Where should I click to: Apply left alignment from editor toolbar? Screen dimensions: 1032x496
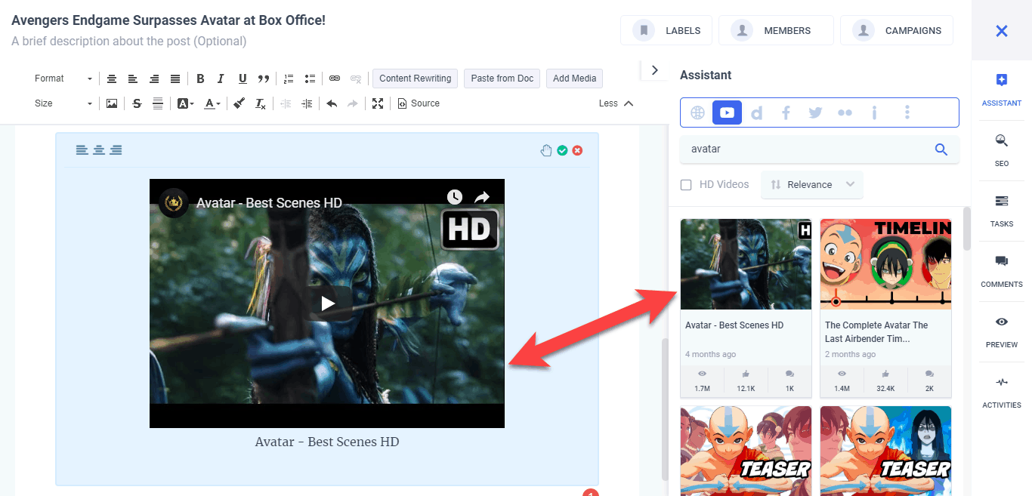133,79
